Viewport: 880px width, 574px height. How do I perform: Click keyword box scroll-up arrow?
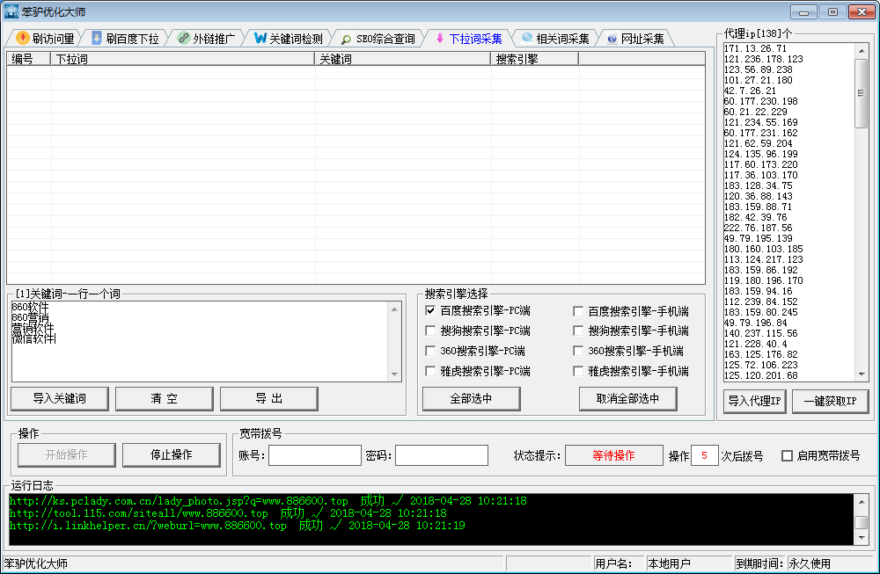[x=394, y=309]
